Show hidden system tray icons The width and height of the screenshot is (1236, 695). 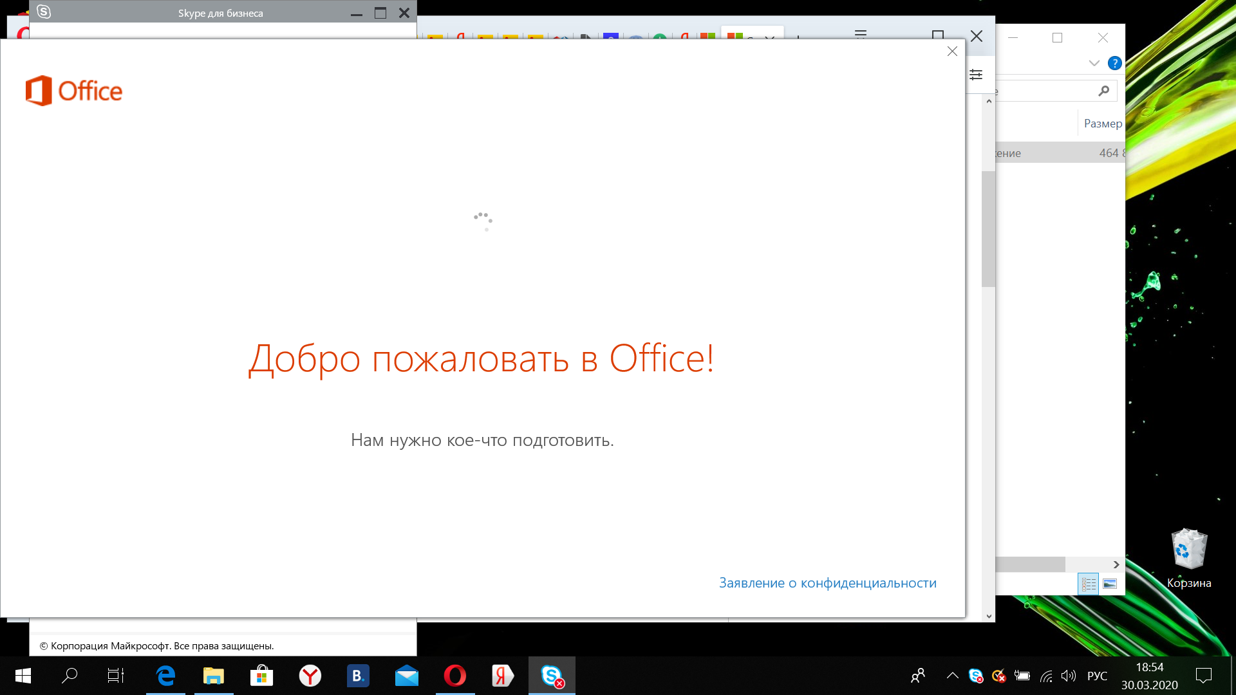(x=953, y=676)
